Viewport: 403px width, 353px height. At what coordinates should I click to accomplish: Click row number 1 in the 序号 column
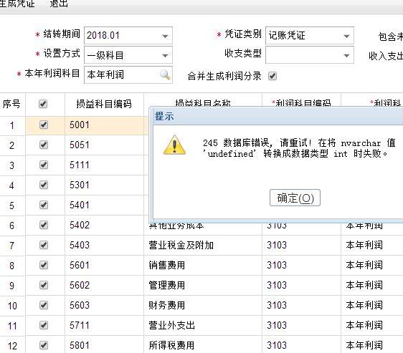tap(12, 125)
